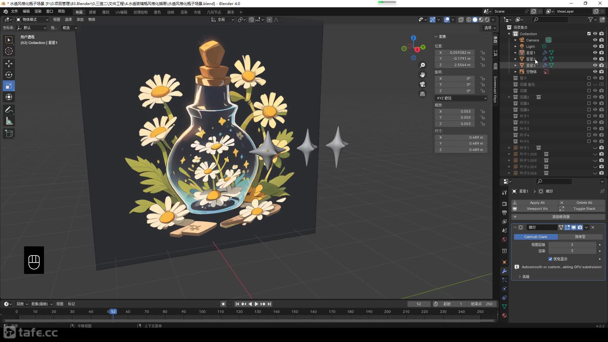Toggle X-ray display icon
Screen dimensions: 608x342
461,20
